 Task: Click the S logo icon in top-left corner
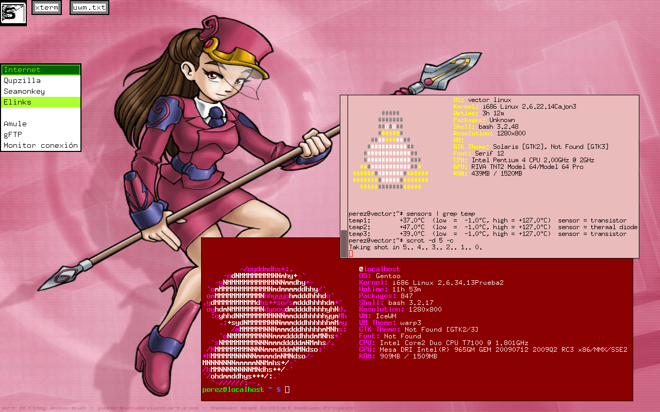(x=13, y=13)
